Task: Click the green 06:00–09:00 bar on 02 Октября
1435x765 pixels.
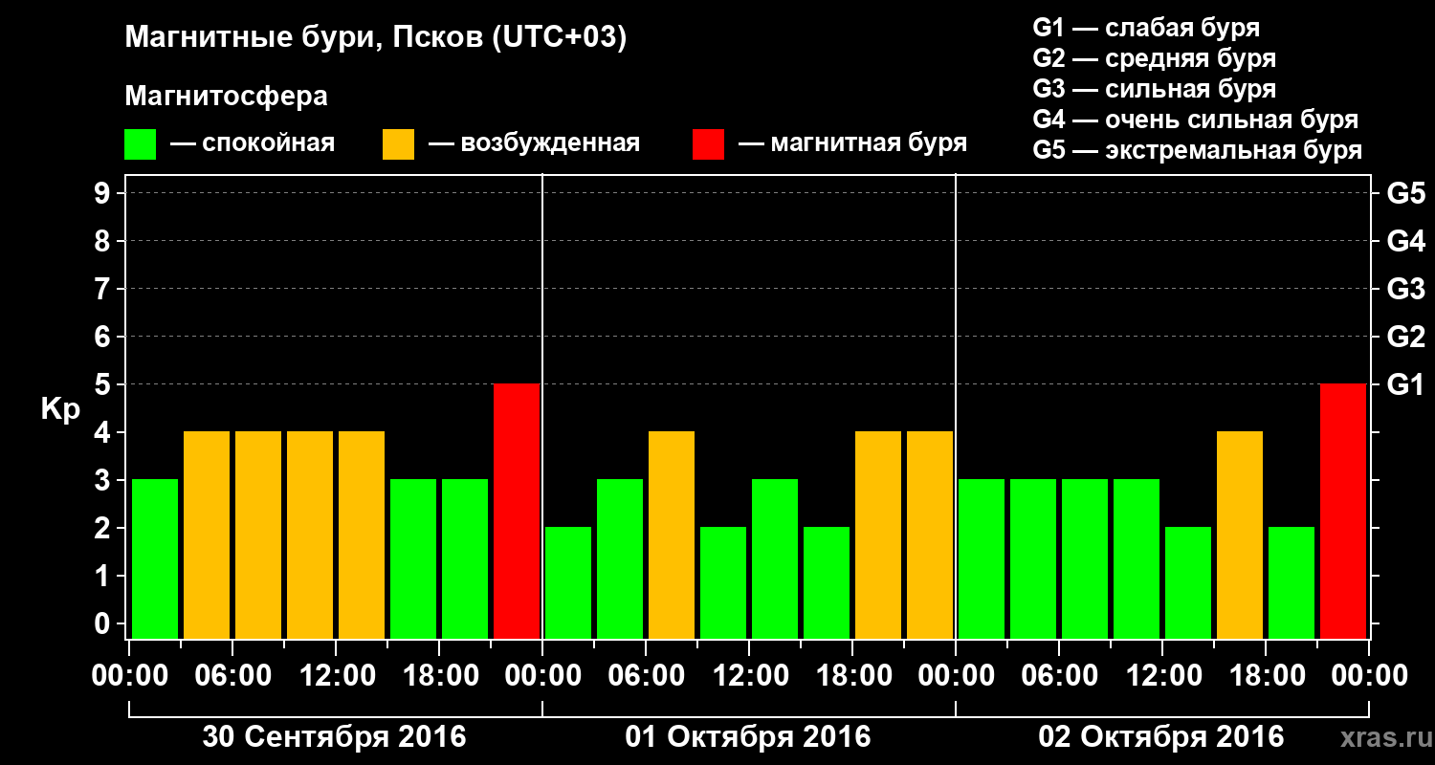Action: (1085, 558)
